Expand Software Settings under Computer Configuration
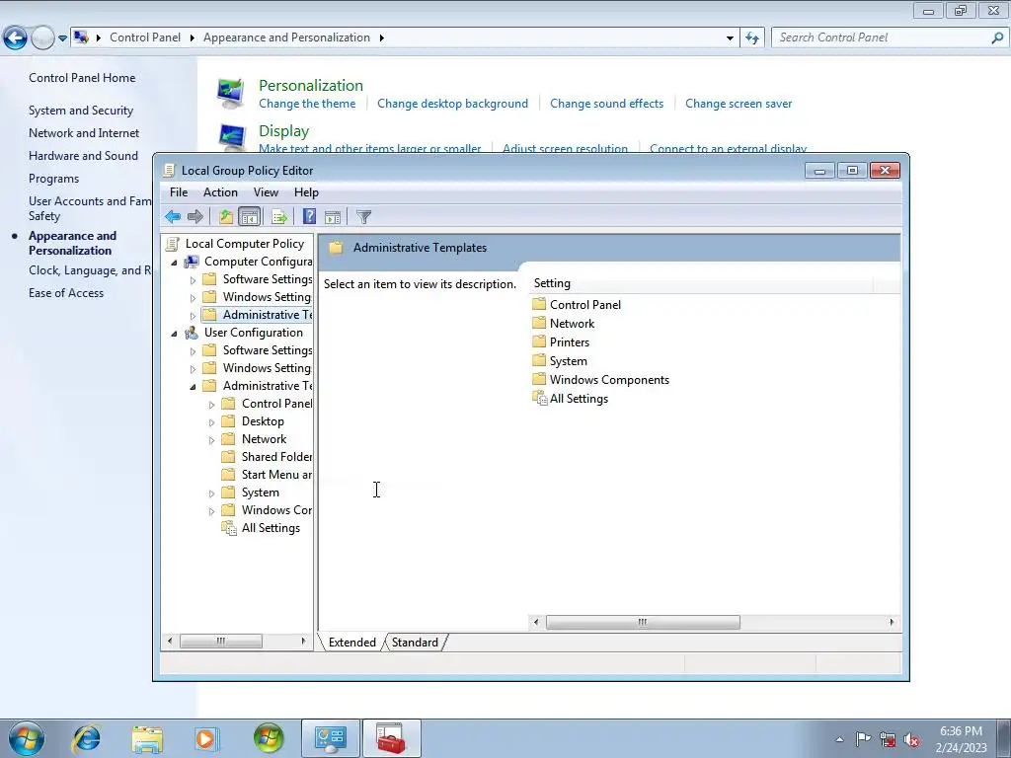Screen dimensions: 1011x758 (x=193, y=280)
